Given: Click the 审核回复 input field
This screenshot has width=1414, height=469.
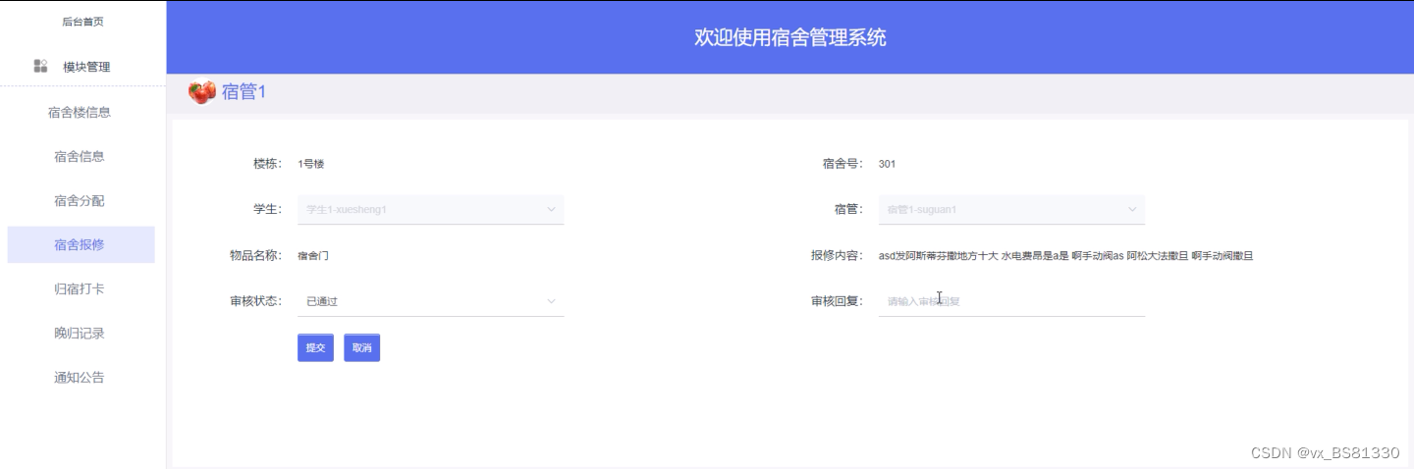Looking at the screenshot, I should tap(1011, 301).
